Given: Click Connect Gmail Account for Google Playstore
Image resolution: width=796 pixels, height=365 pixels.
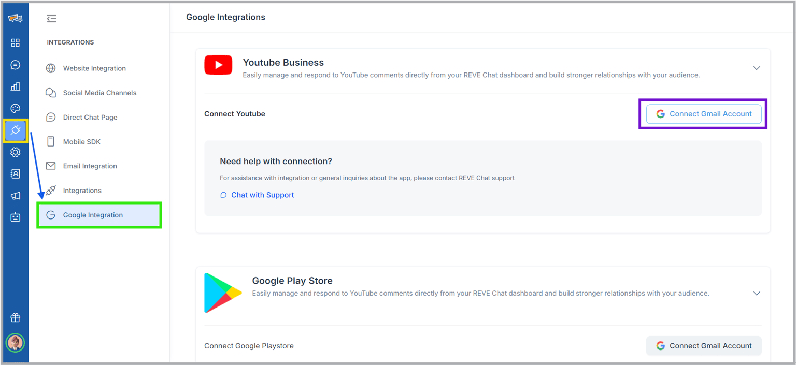Looking at the screenshot, I should pyautogui.click(x=704, y=346).
